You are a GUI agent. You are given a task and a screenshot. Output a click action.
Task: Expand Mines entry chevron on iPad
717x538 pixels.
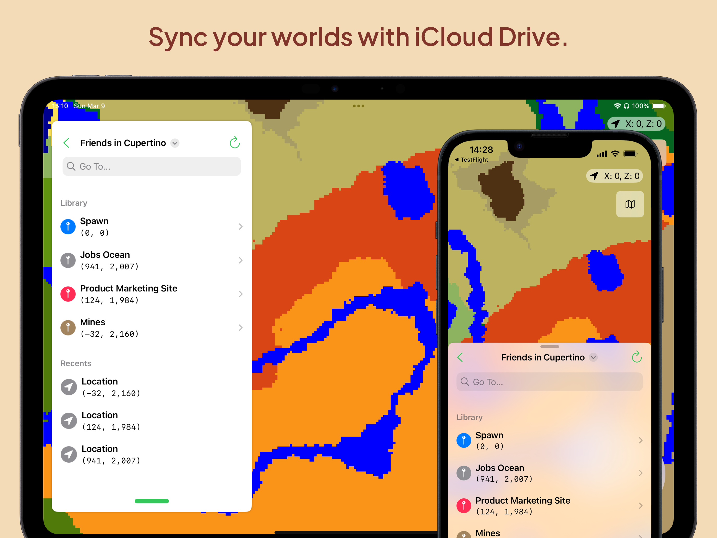[x=240, y=328]
